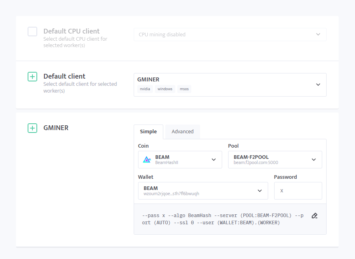Edit the command line with pencil icon
Image resolution: width=355 pixels, height=259 pixels.
tap(315, 216)
